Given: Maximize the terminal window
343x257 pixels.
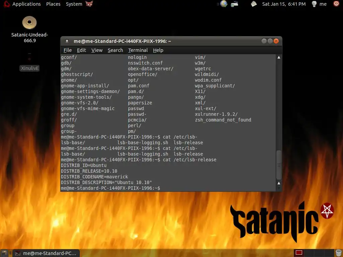Looking at the screenshot, I should coord(270,41).
